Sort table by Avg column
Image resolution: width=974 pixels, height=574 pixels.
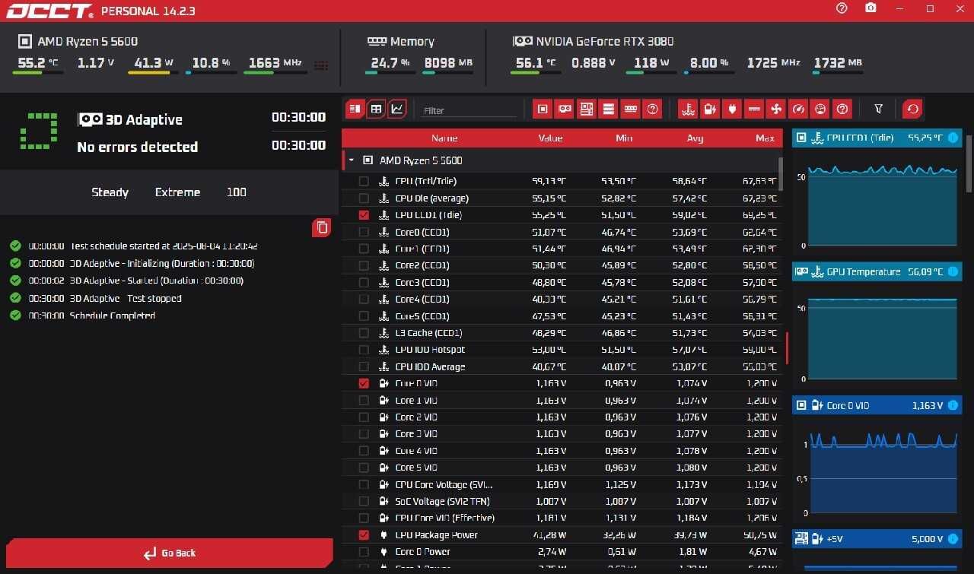pos(695,138)
